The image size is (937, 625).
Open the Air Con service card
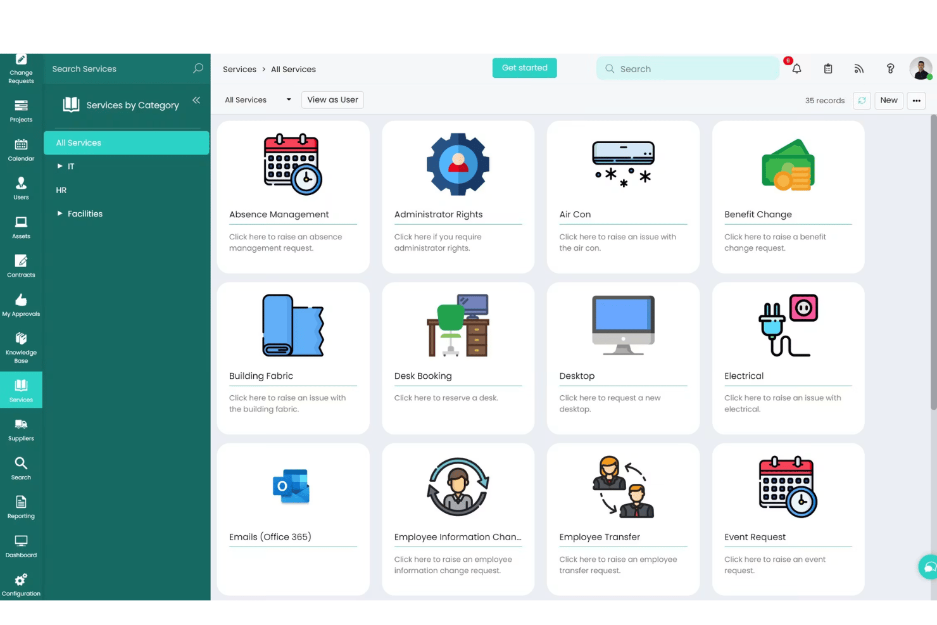(624, 197)
